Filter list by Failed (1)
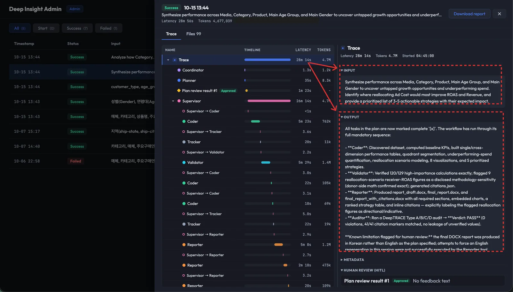 109,28
